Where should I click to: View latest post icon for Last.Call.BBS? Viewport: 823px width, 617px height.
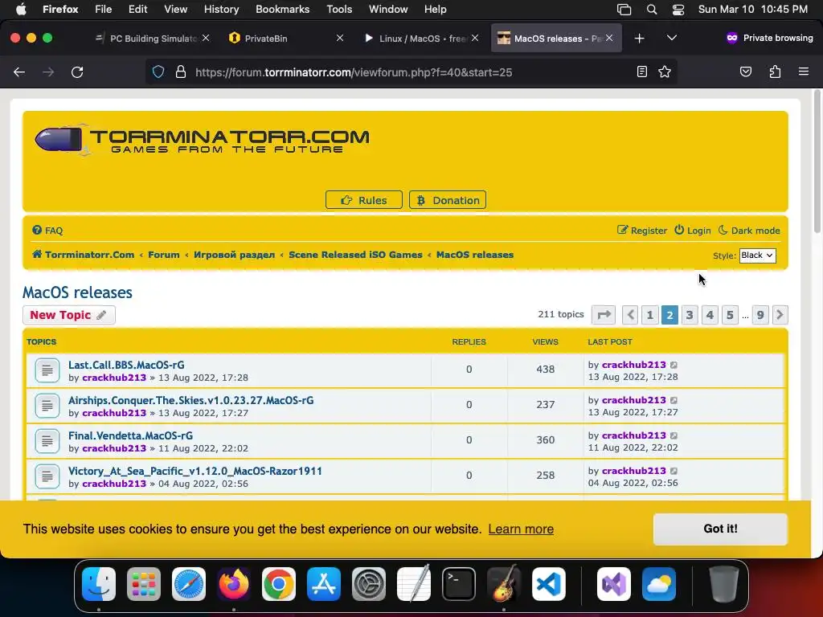coord(674,365)
